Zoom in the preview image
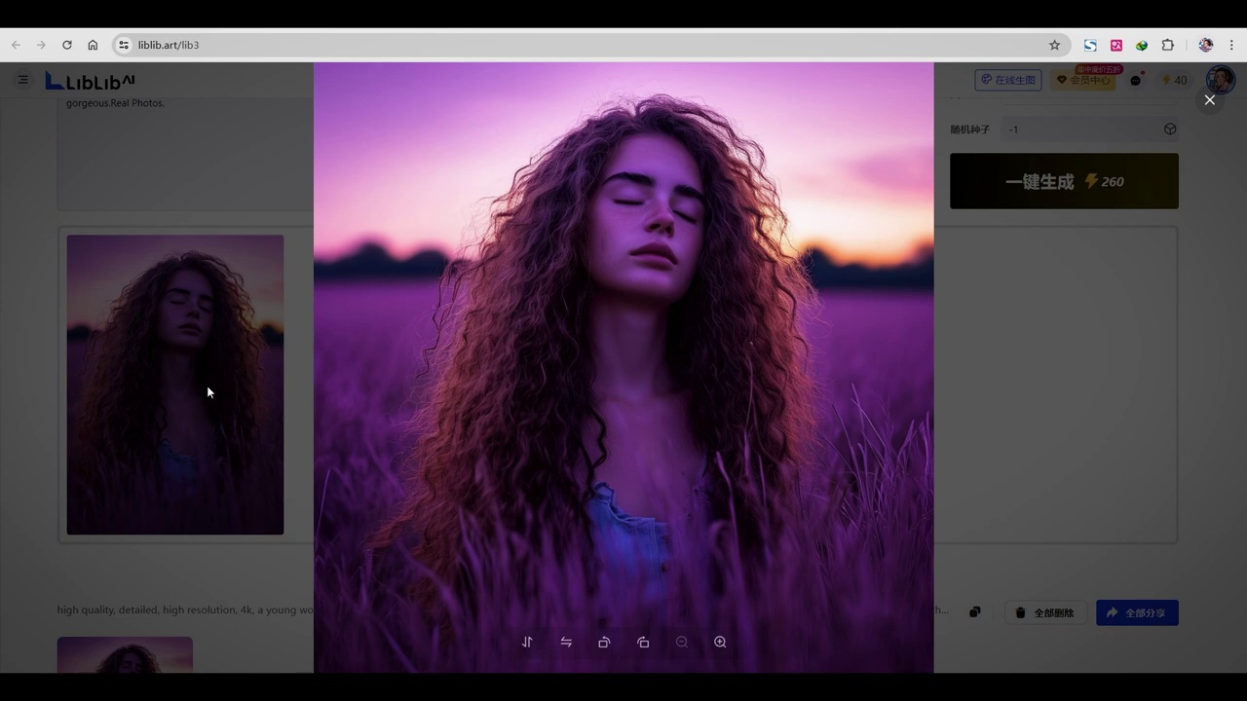The width and height of the screenshot is (1247, 701). point(720,642)
